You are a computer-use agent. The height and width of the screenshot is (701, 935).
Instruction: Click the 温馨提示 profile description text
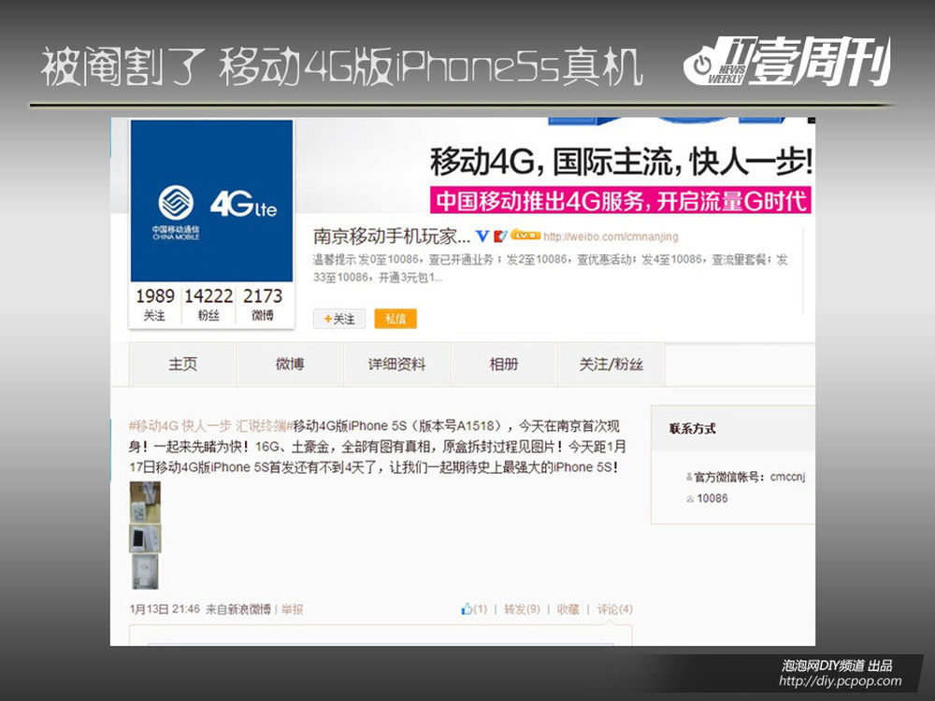tap(551, 268)
